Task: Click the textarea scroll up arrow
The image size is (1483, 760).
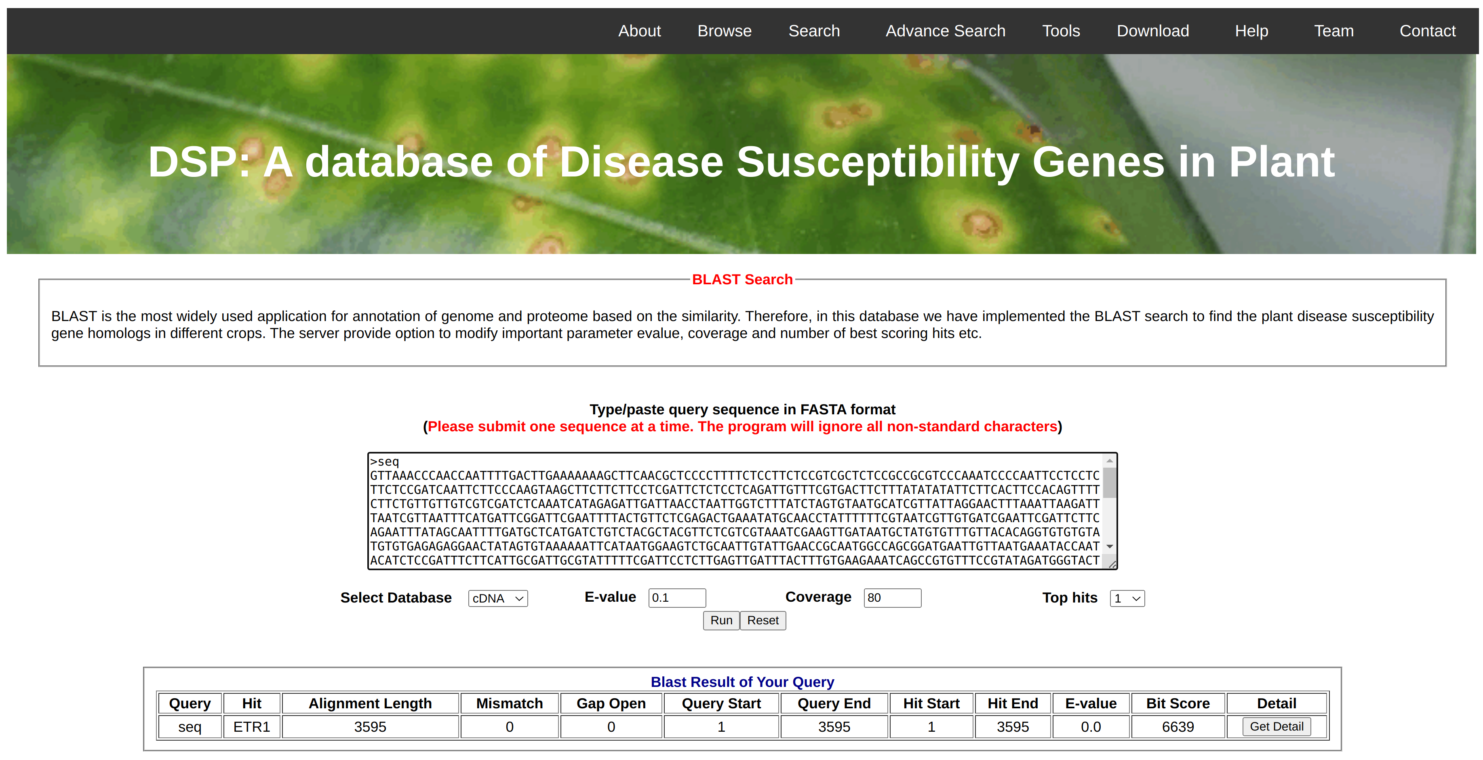Action: [1109, 461]
